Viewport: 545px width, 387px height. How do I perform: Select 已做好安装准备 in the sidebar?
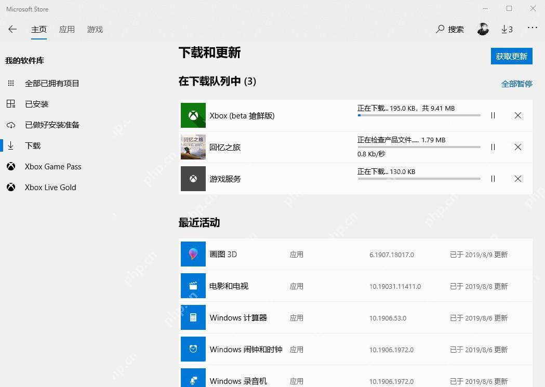tap(52, 125)
